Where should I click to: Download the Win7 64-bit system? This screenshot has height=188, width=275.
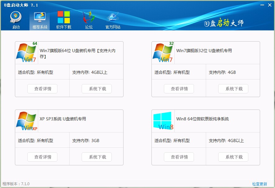97,88
